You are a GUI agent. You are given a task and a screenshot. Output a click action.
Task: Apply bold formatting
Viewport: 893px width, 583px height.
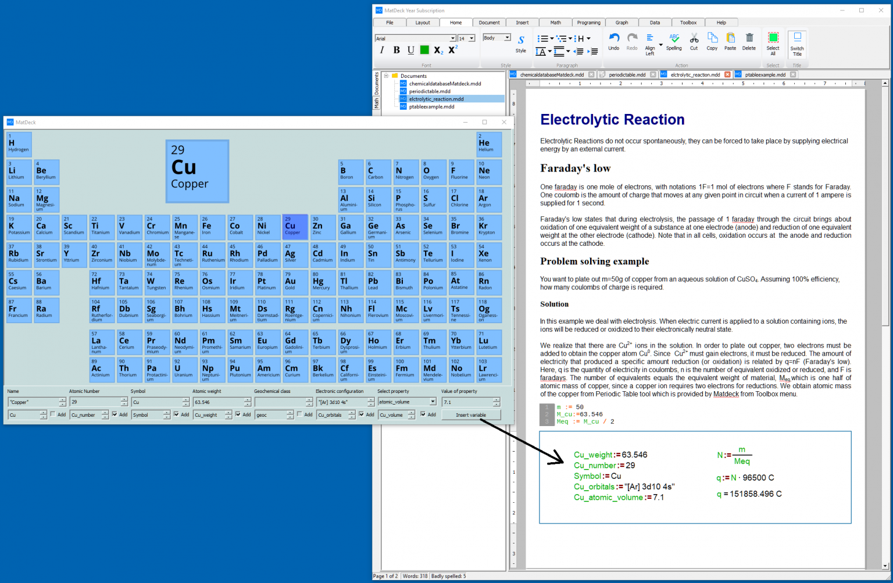pos(396,50)
